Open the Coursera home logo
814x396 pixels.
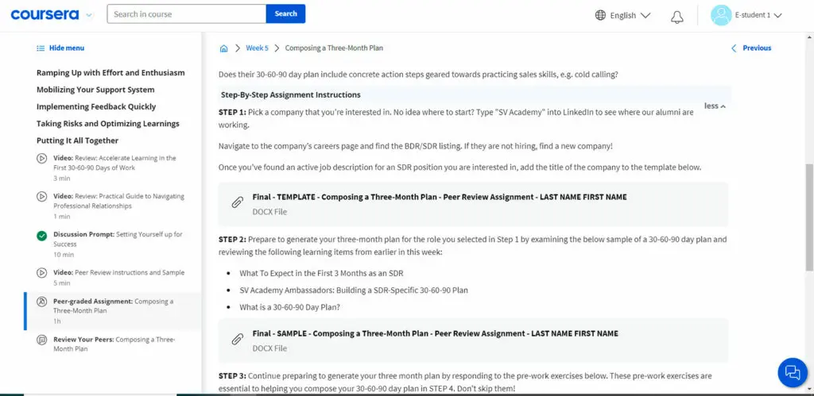tap(45, 14)
